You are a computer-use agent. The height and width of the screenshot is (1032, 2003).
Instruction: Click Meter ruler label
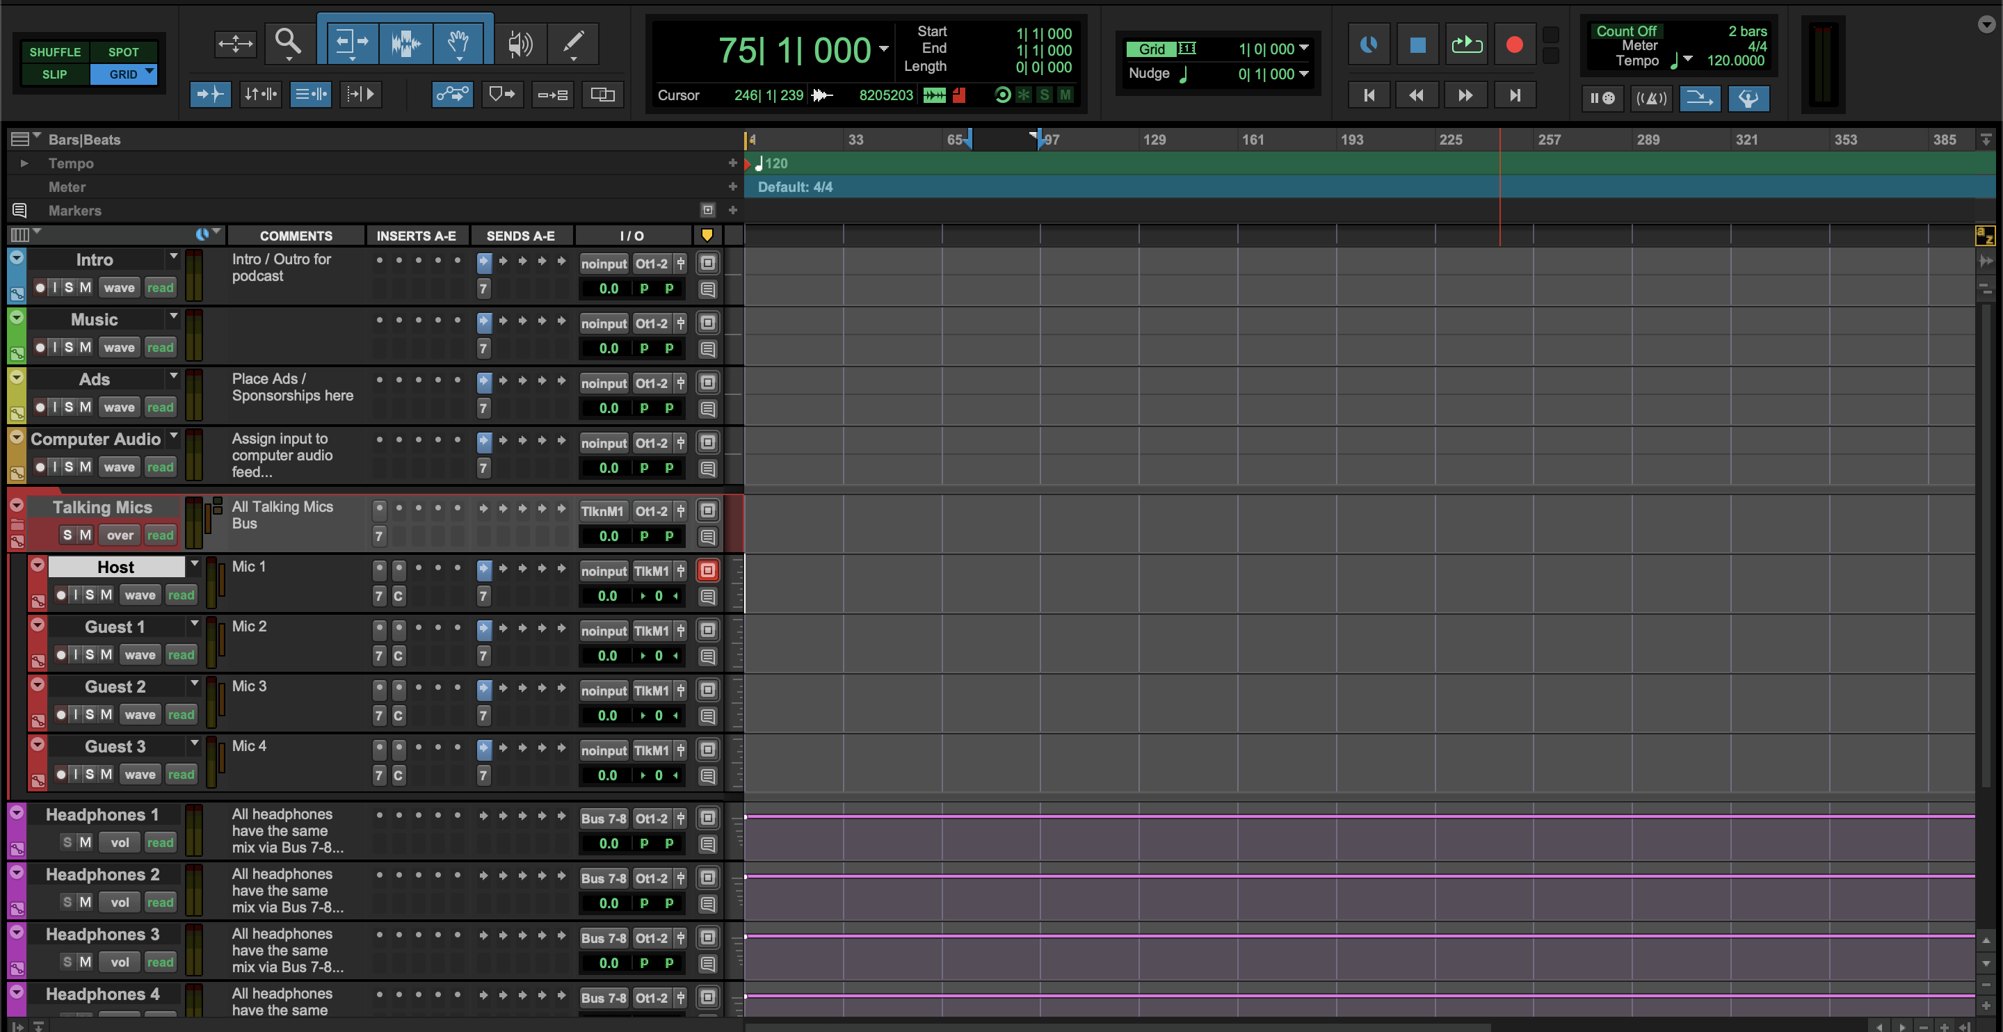coord(67,188)
